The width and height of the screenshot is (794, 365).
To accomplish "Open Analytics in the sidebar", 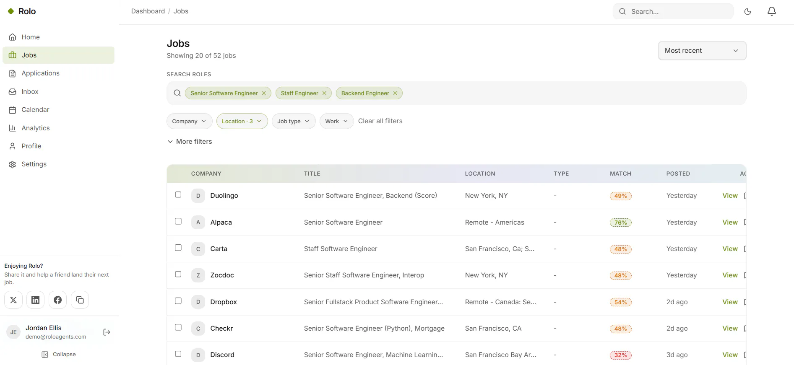I will [58, 128].
